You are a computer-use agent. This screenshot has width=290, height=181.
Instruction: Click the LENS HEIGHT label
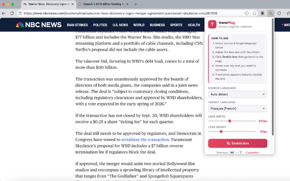(x=217, y=127)
